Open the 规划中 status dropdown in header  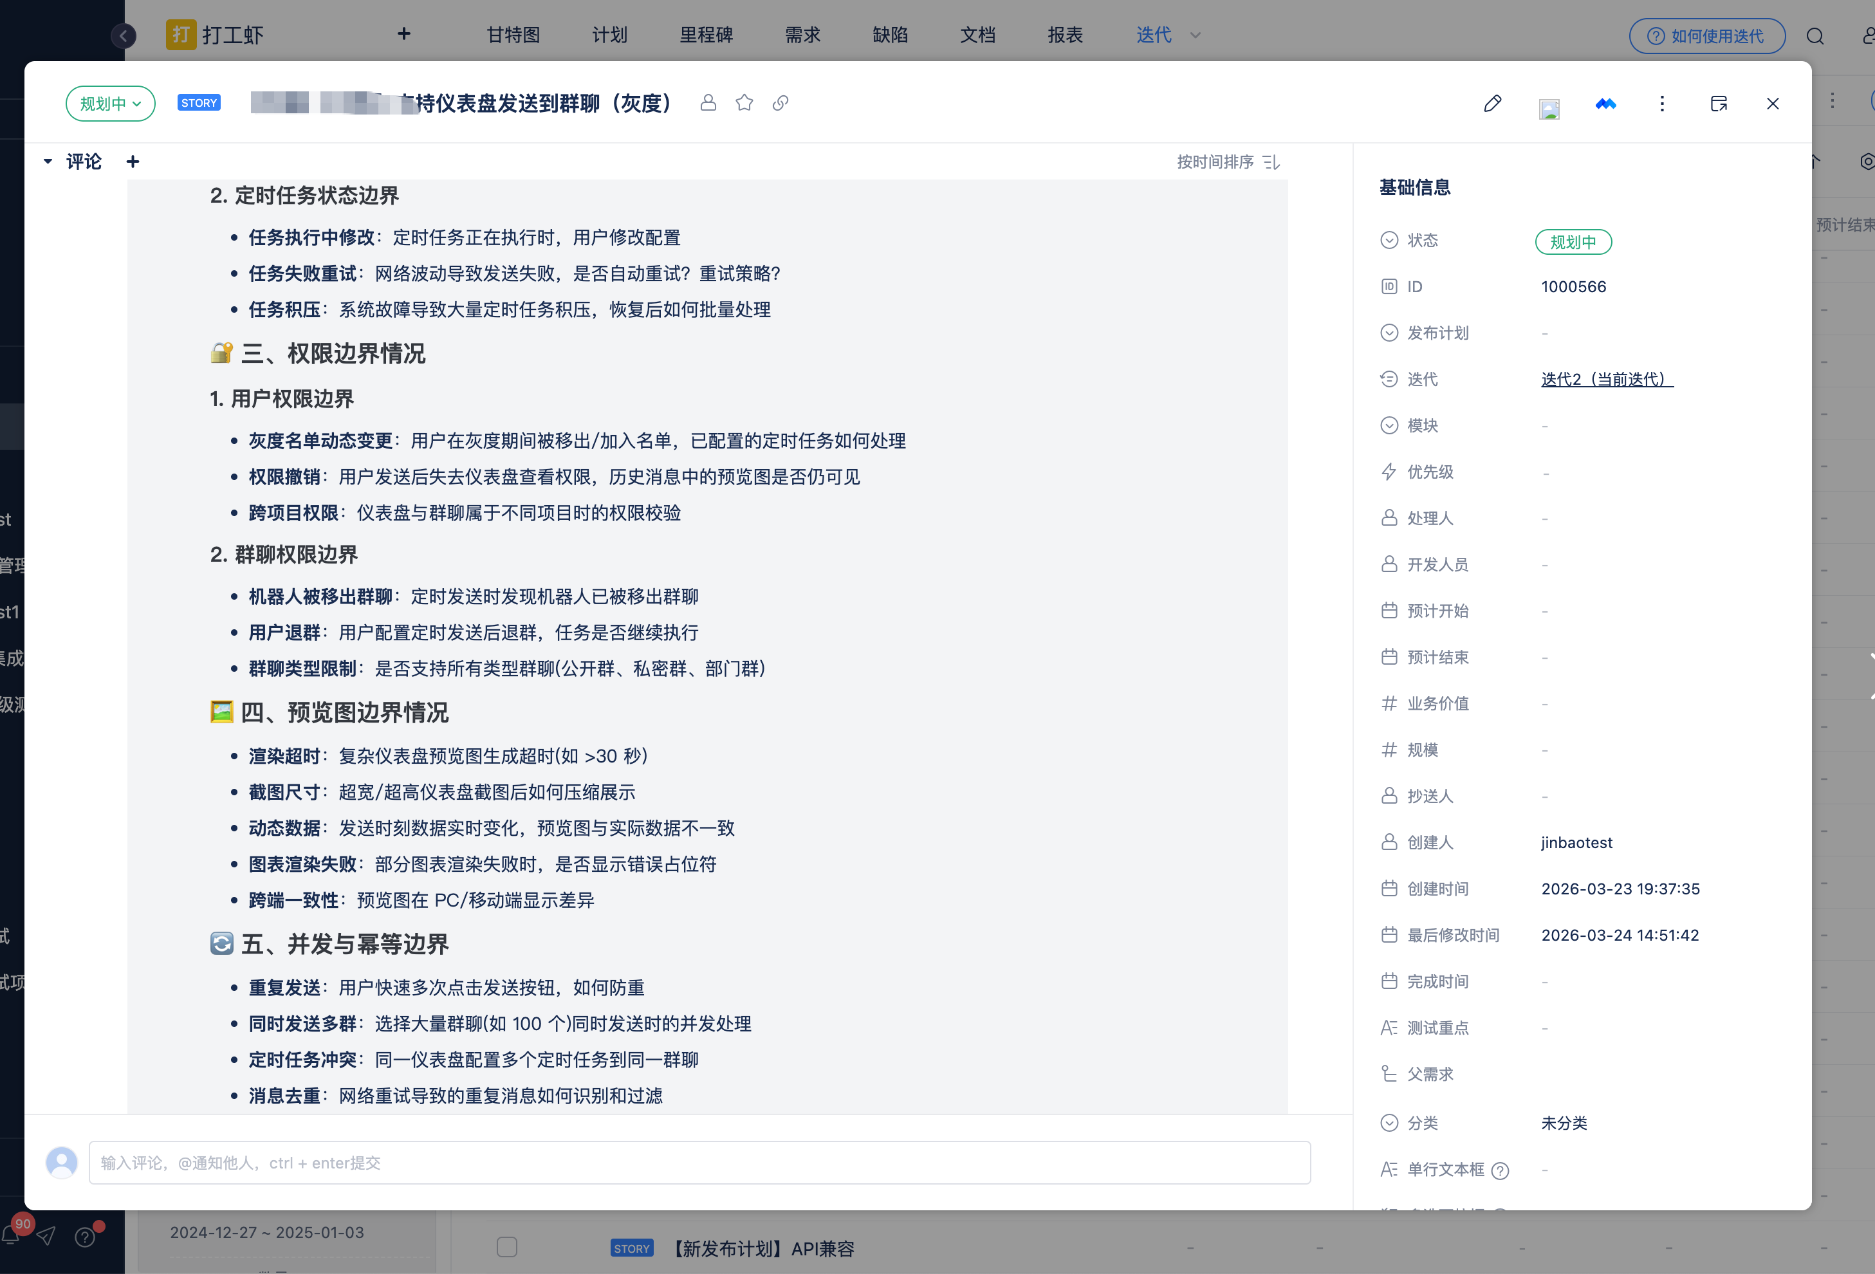pos(111,104)
